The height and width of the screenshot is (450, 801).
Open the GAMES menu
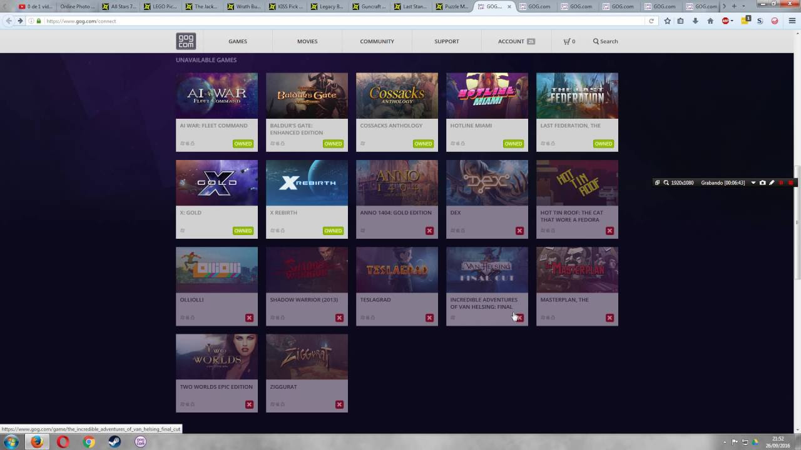[x=238, y=41]
